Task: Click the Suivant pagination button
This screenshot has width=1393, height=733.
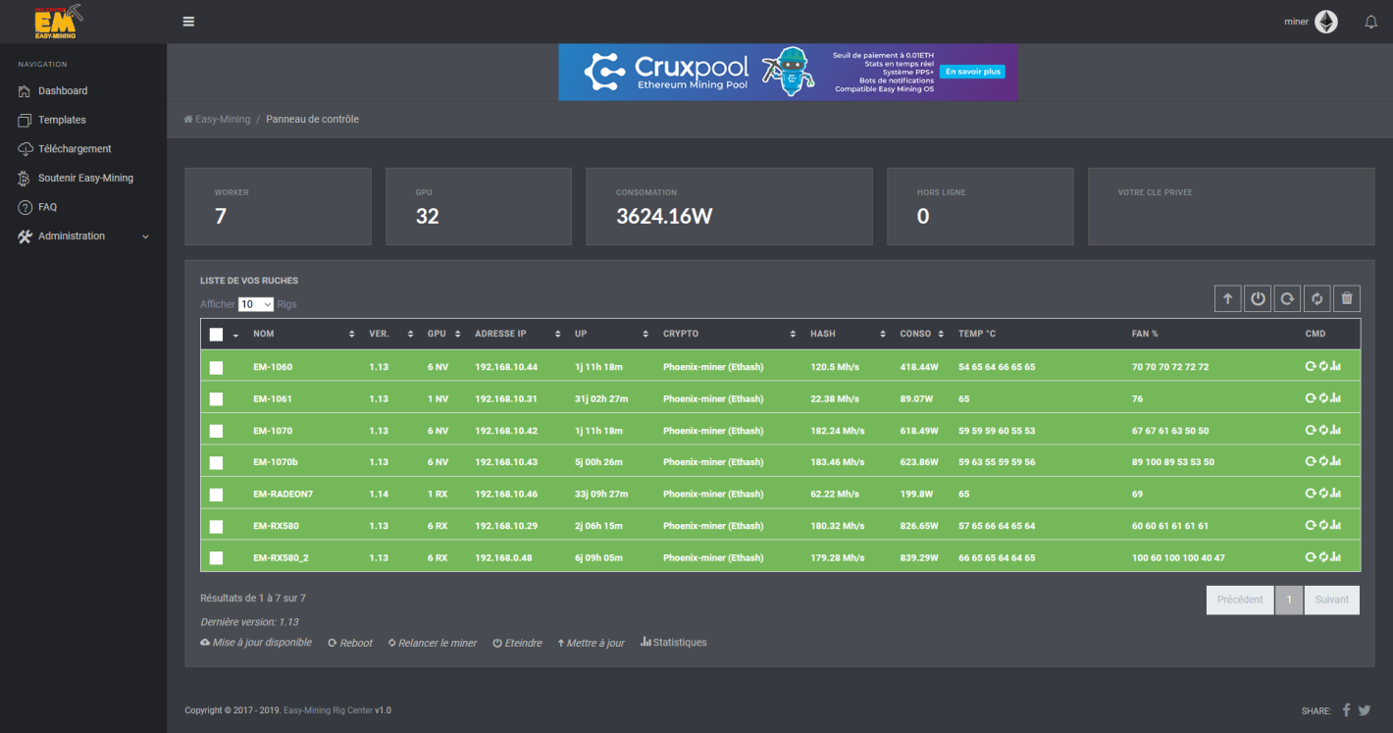Action: pos(1331,600)
